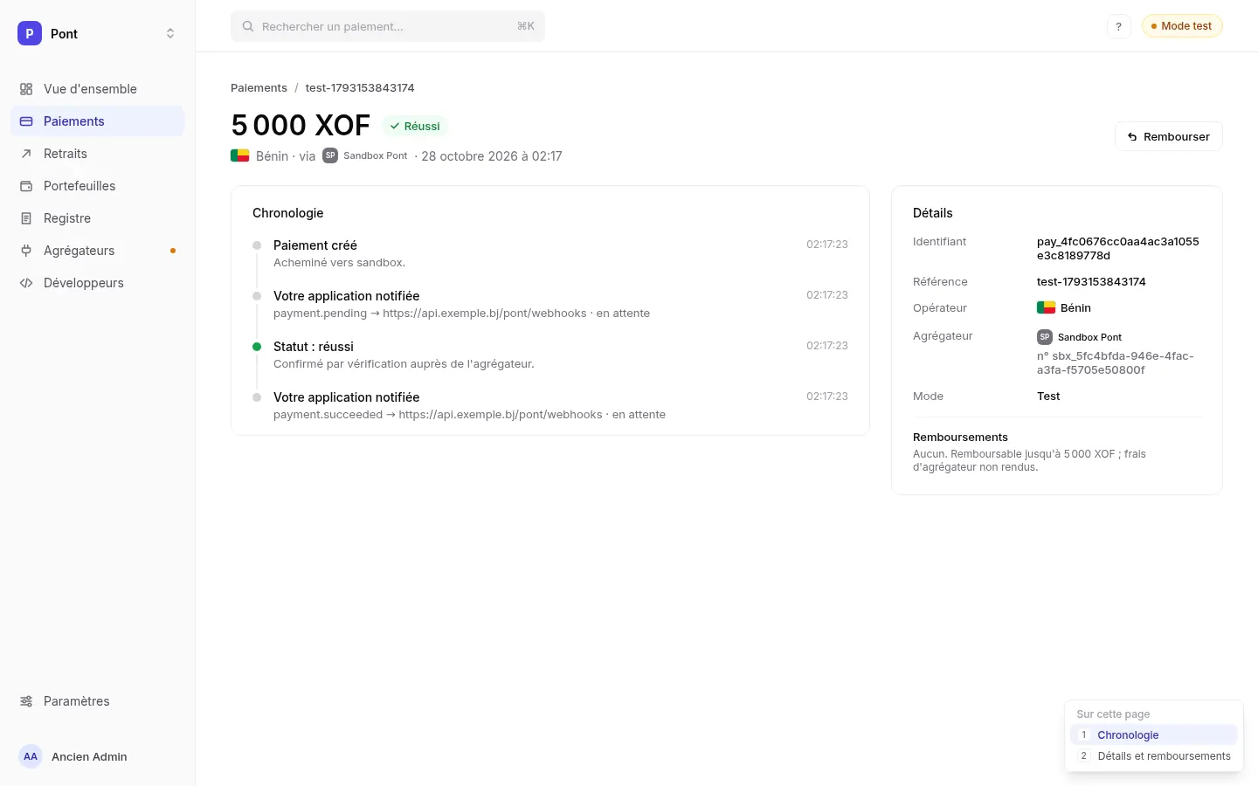Jump to Détails et remboursements section

(1154, 756)
